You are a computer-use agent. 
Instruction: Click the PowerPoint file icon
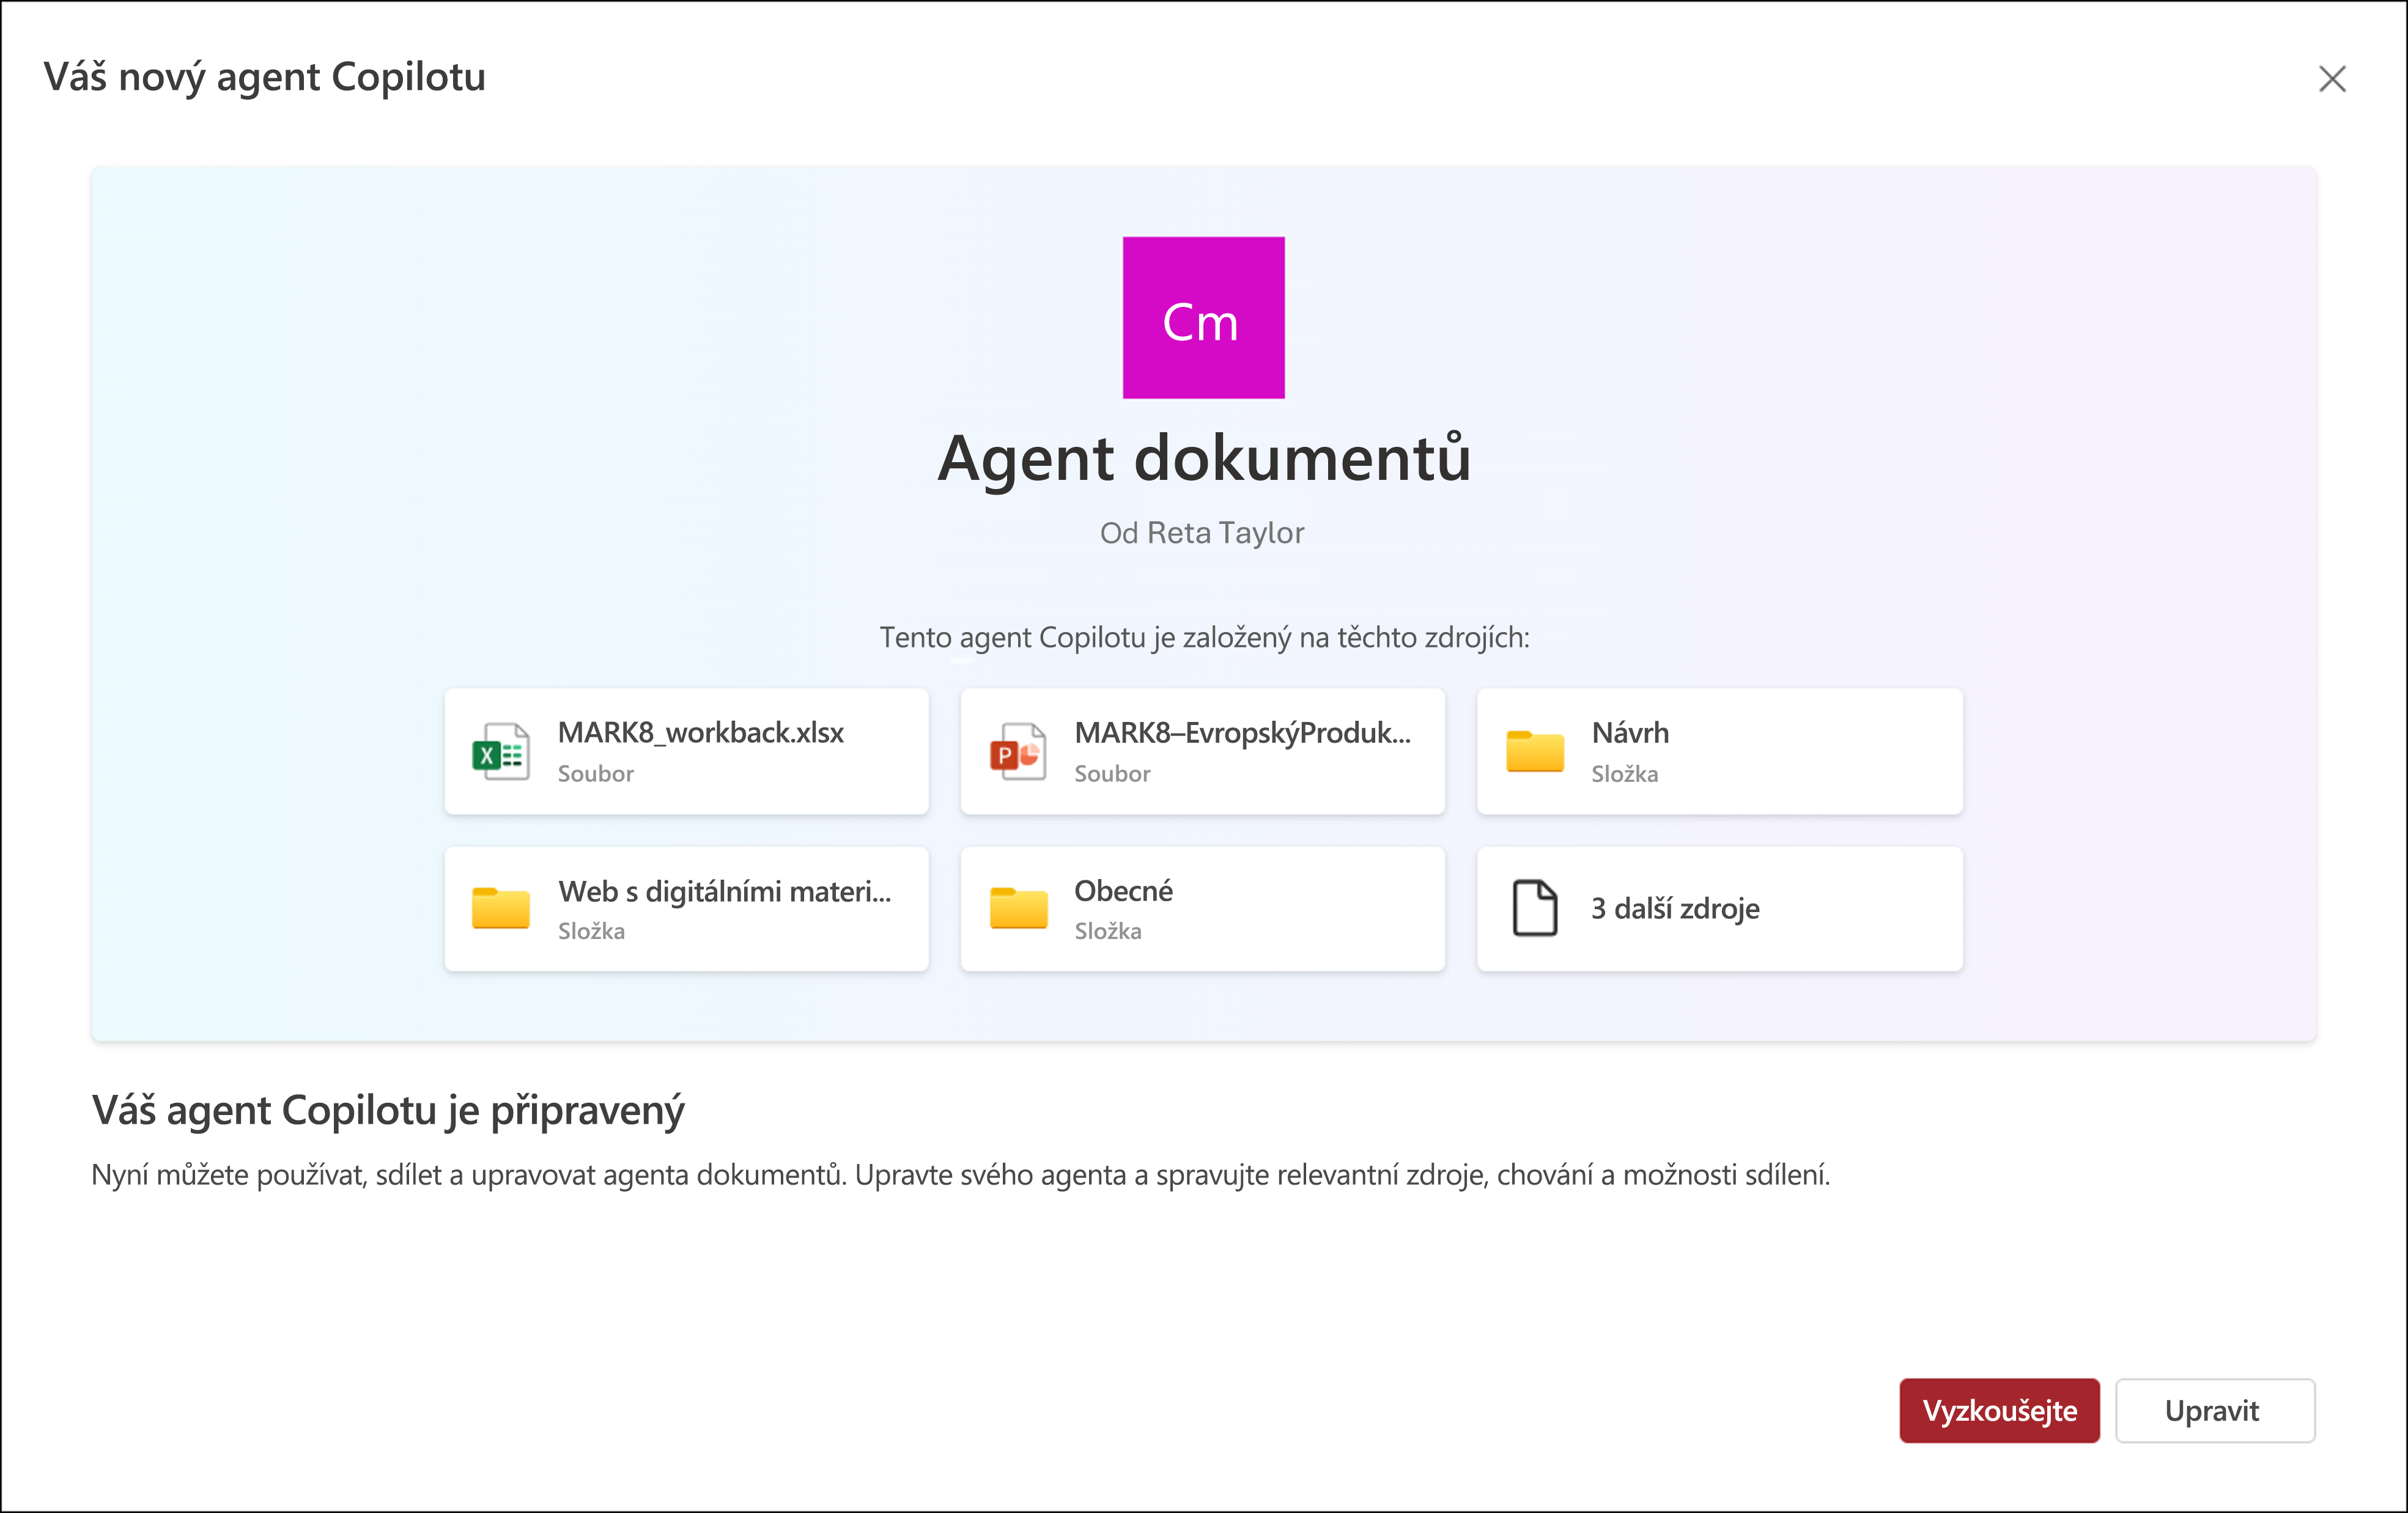click(1017, 752)
